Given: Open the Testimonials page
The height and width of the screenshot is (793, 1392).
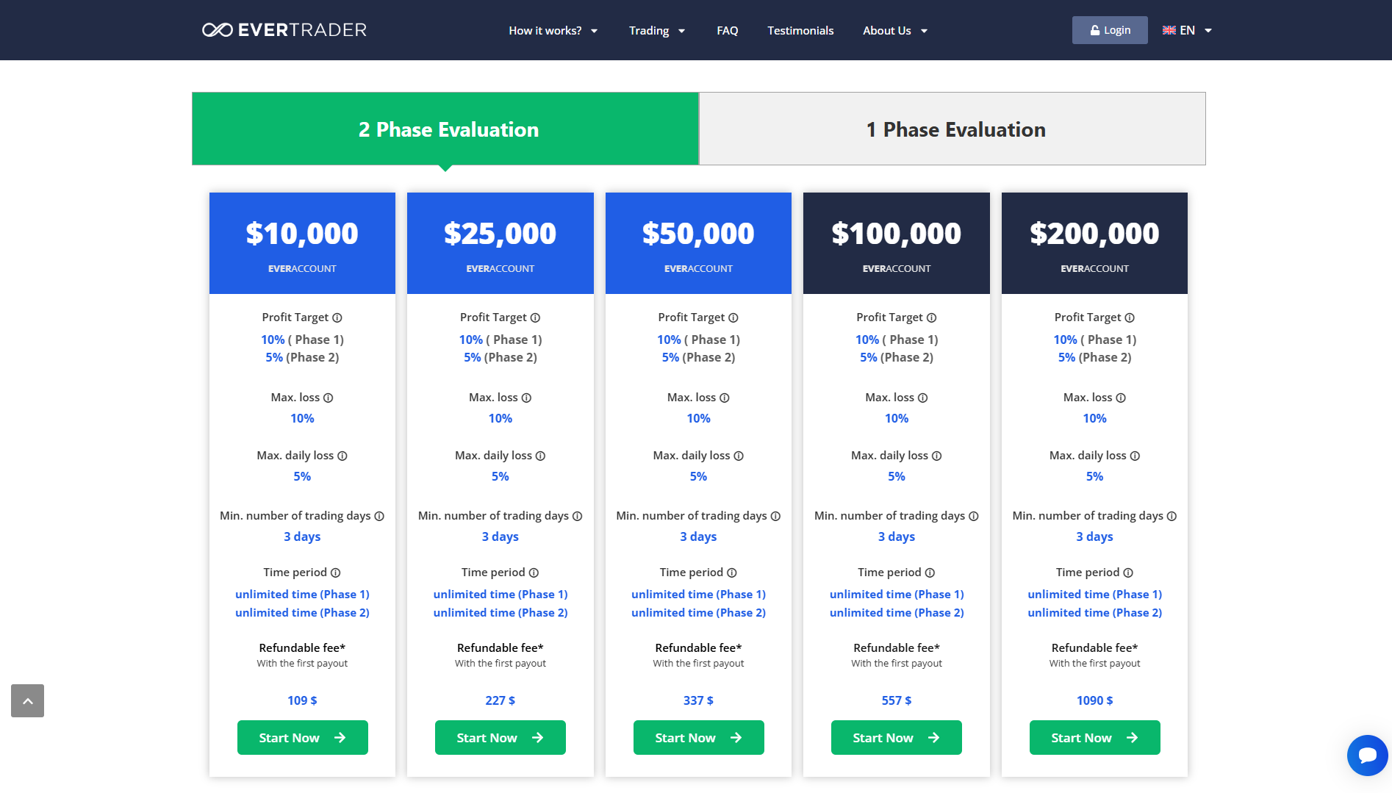Looking at the screenshot, I should click(x=800, y=31).
